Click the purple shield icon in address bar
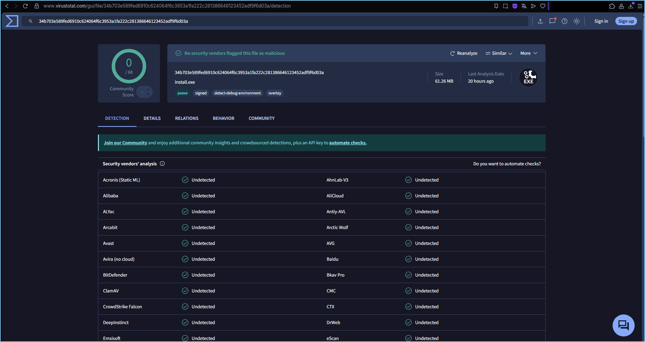 pos(515,6)
